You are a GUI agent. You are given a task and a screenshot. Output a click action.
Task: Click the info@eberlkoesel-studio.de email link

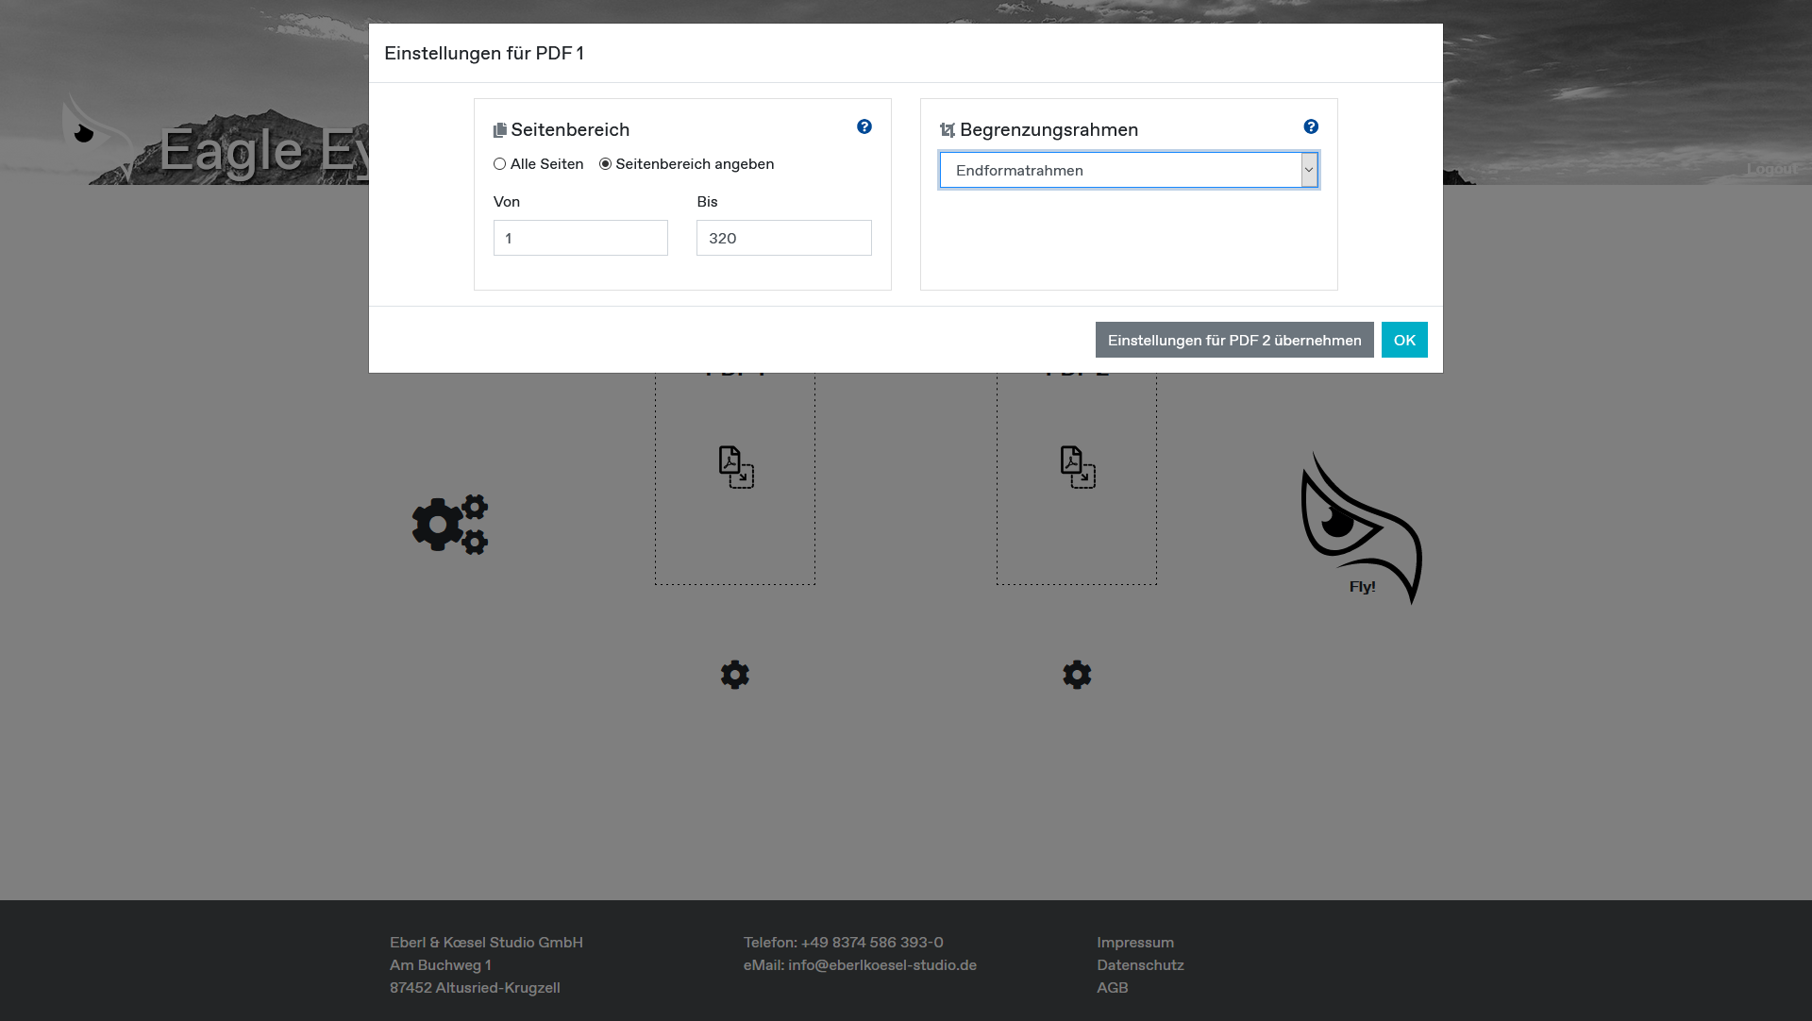882,965
